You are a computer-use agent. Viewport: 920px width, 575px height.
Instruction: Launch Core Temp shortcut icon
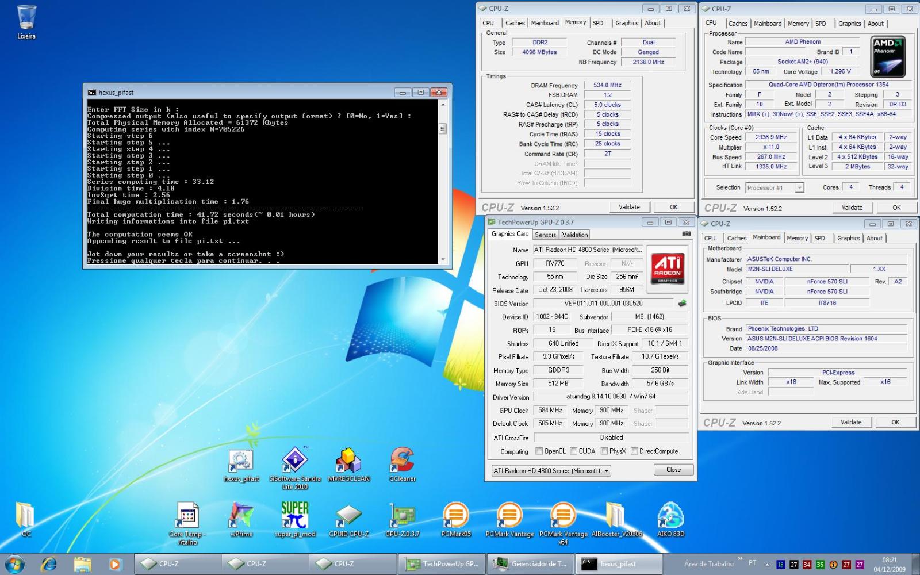(x=187, y=523)
